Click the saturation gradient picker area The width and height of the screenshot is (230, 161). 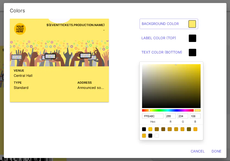click(x=171, y=86)
